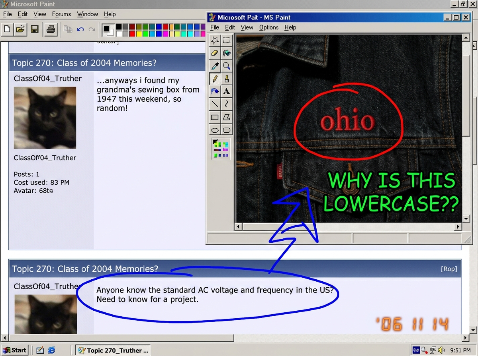Click outer window's scroll down arrow
The image size is (478, 356).
coord(474,330)
